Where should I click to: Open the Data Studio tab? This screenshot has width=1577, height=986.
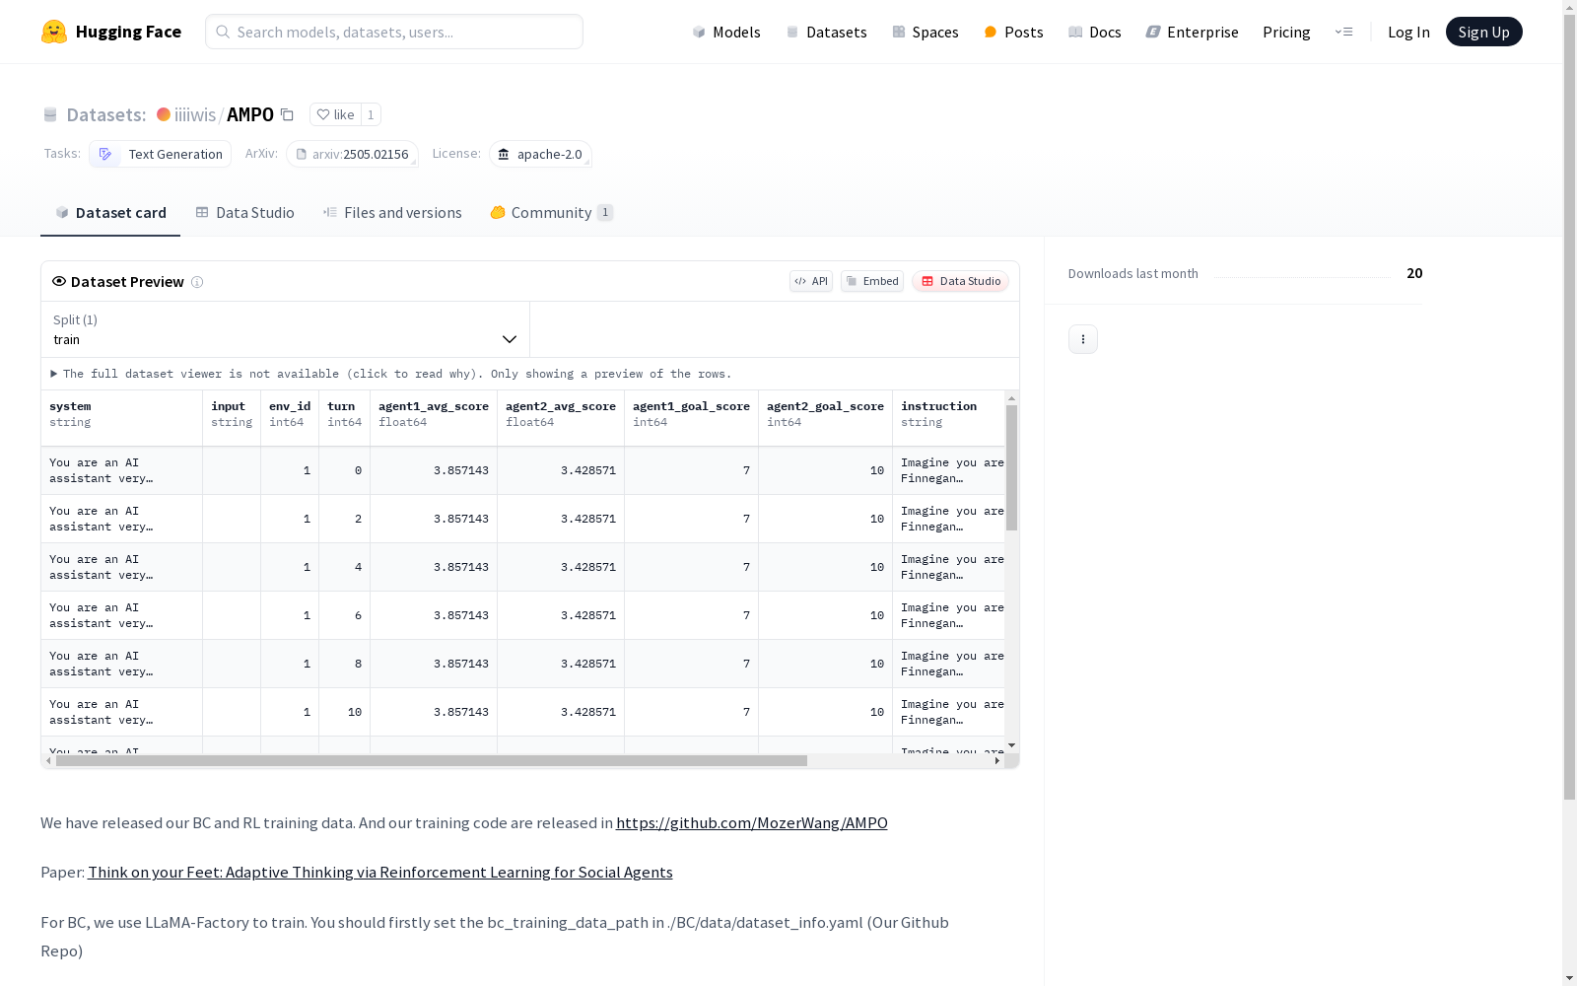[244, 213]
